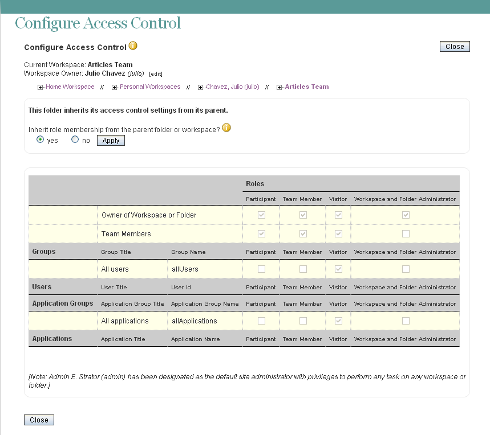Screen dimensions: 490x435
Task: Check Participant role for All users
Action: pos(261,268)
